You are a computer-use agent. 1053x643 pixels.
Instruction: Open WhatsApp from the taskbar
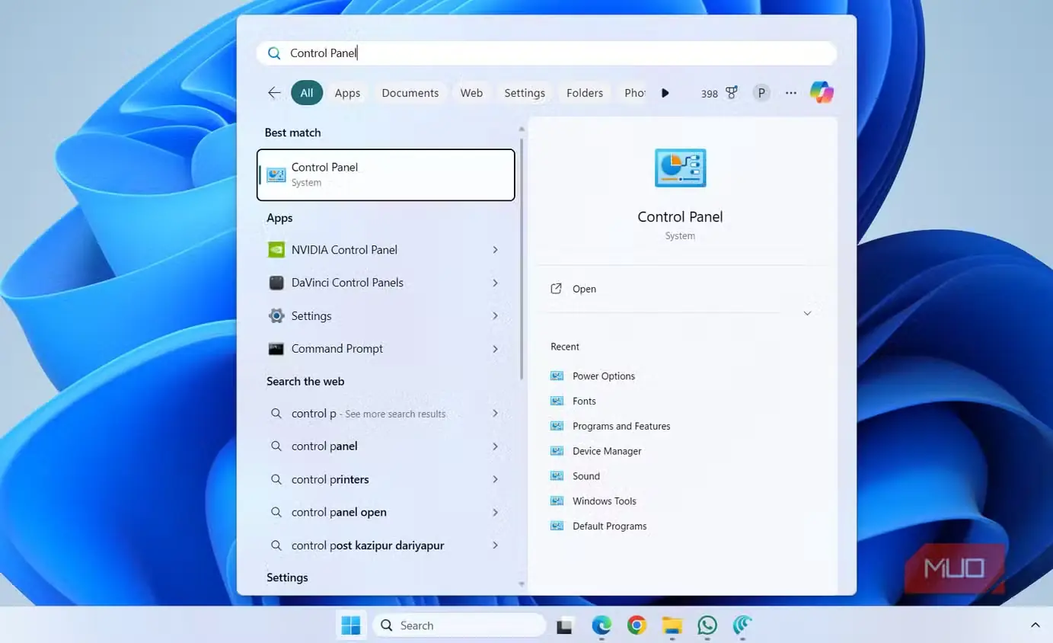click(707, 625)
